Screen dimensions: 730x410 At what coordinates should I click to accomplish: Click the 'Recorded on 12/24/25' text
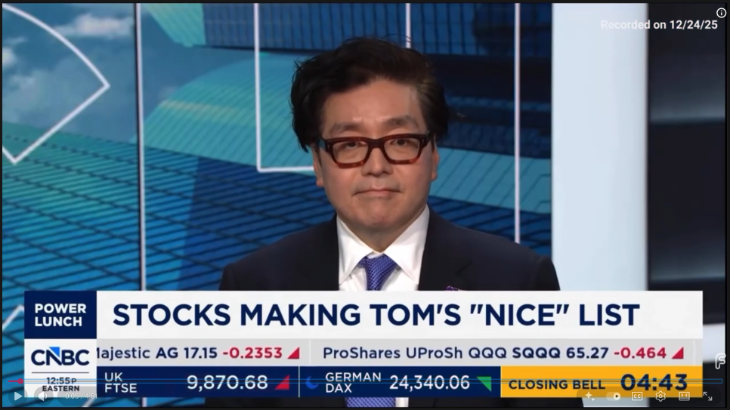(x=659, y=25)
